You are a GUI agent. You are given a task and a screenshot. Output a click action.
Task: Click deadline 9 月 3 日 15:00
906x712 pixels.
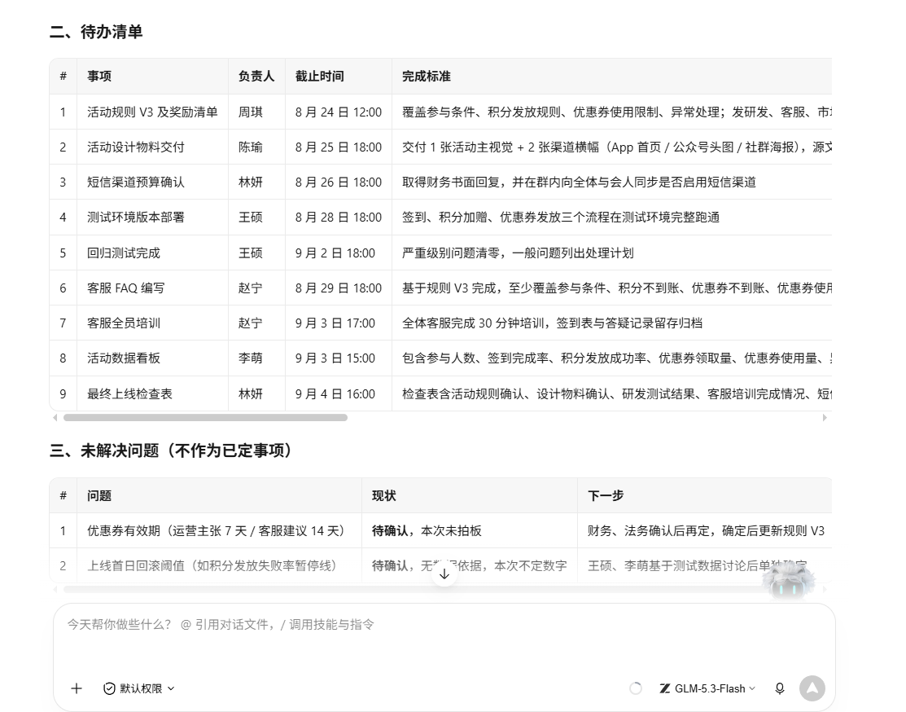click(335, 358)
